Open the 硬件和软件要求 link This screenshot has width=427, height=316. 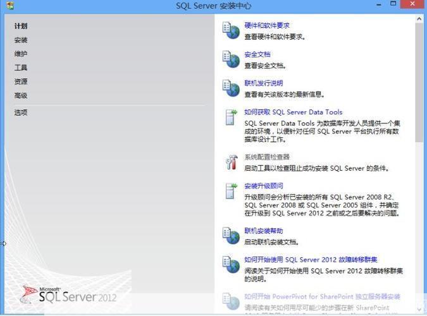[267, 26]
